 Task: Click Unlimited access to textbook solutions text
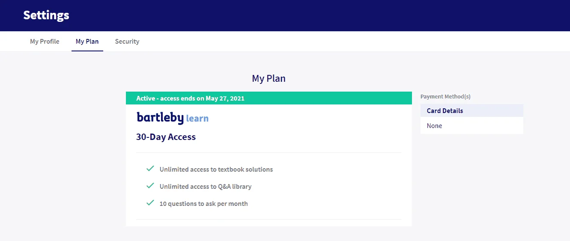click(216, 169)
